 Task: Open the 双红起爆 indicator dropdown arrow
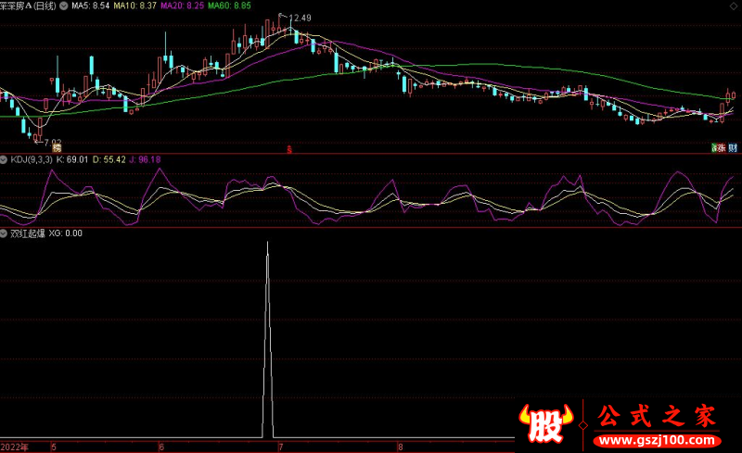[x=6, y=233]
